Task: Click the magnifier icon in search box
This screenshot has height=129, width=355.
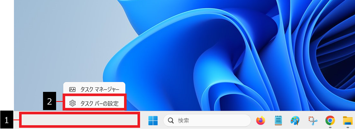Action: pos(171,120)
